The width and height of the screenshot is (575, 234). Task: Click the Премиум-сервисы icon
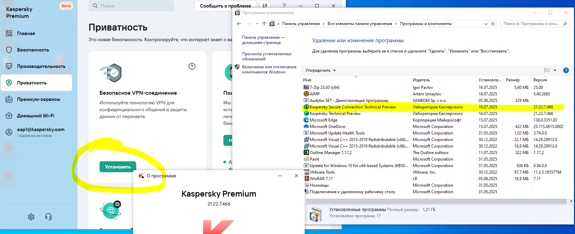click(x=9, y=99)
